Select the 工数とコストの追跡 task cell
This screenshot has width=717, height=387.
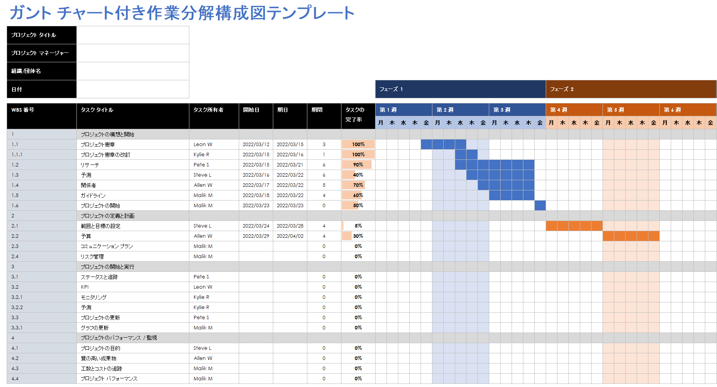(133, 369)
